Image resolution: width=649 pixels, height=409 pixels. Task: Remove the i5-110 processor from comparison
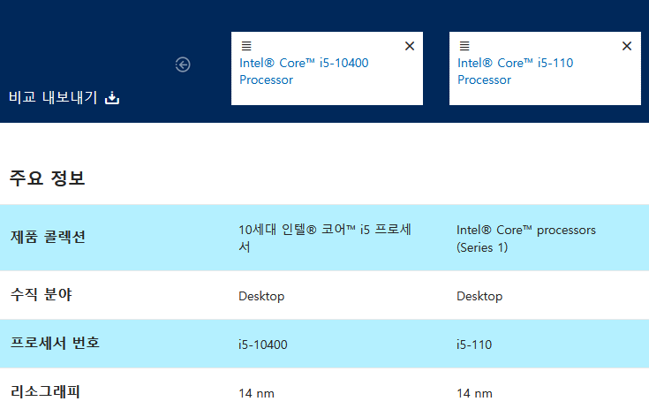pos(627,46)
